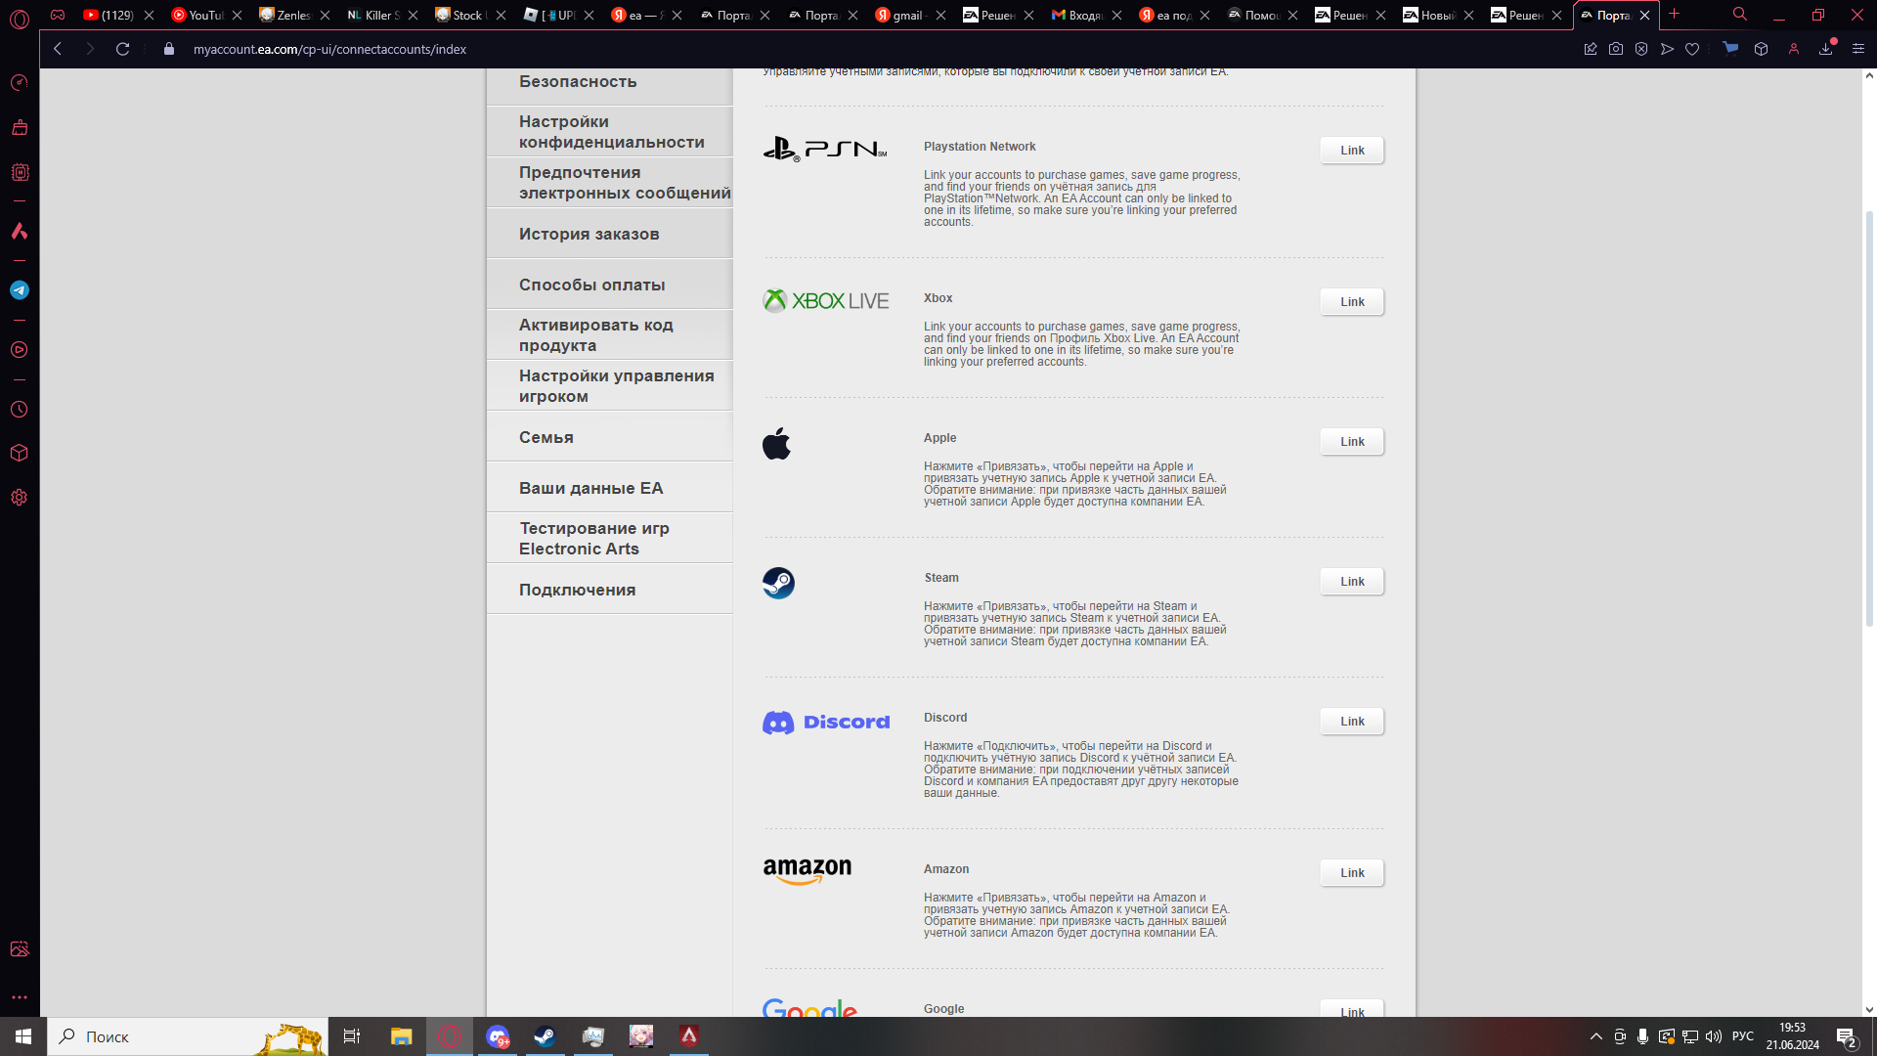Open the Easy Setup menu icon
This screenshot has height=1056, width=1877.
(x=1858, y=49)
